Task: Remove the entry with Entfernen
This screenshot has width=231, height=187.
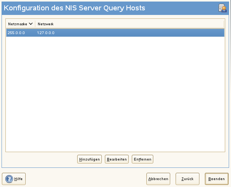Action: click(x=143, y=159)
